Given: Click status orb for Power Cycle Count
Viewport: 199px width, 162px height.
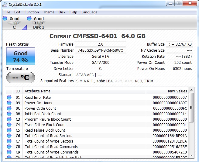Looking at the screenshot, I should (x=9, y=108).
